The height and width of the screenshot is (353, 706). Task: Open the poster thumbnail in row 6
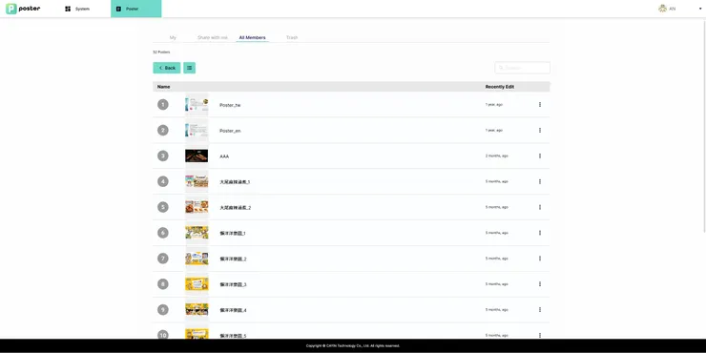(197, 233)
